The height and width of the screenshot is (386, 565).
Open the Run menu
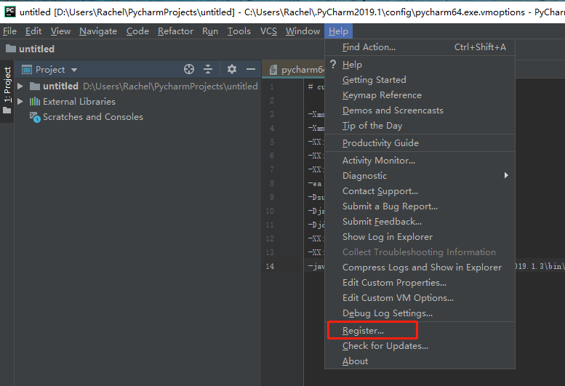210,31
